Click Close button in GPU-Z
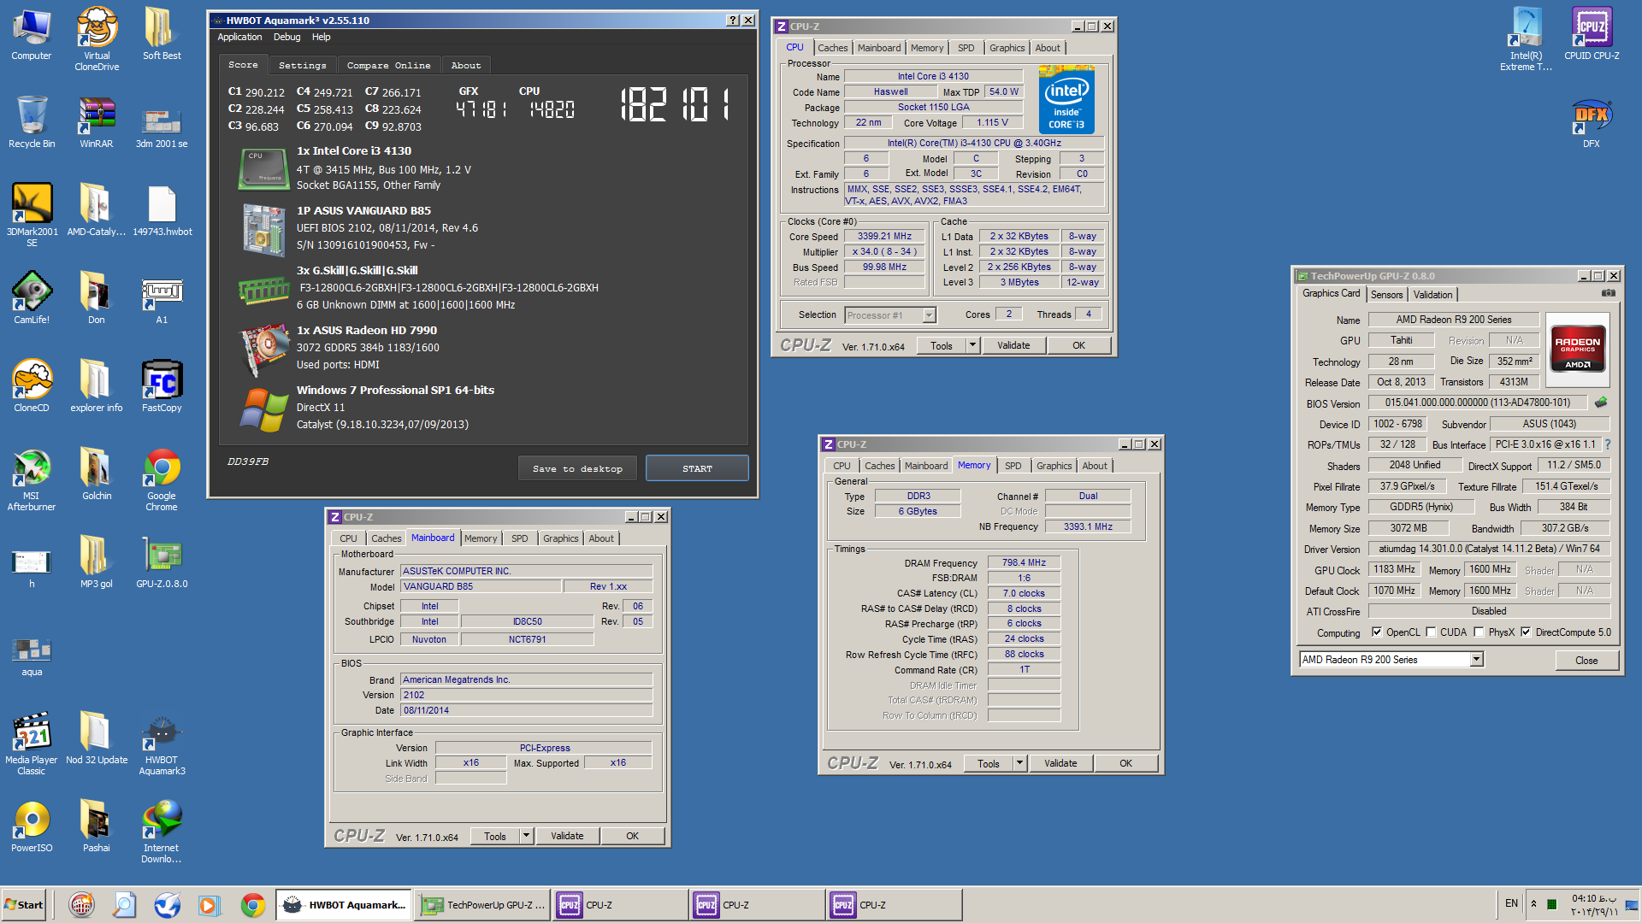Image resolution: width=1642 pixels, height=923 pixels. 1586,661
